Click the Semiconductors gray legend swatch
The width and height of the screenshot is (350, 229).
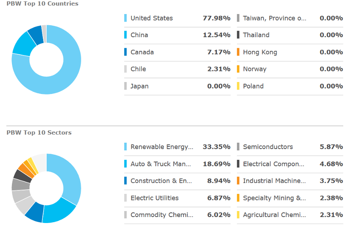[x=238, y=147]
